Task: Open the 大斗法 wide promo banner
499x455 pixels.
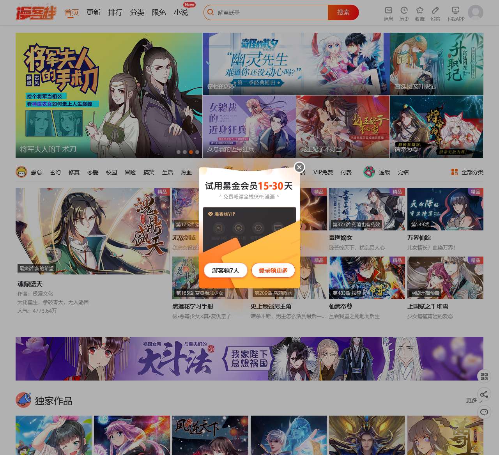Action: click(249, 359)
